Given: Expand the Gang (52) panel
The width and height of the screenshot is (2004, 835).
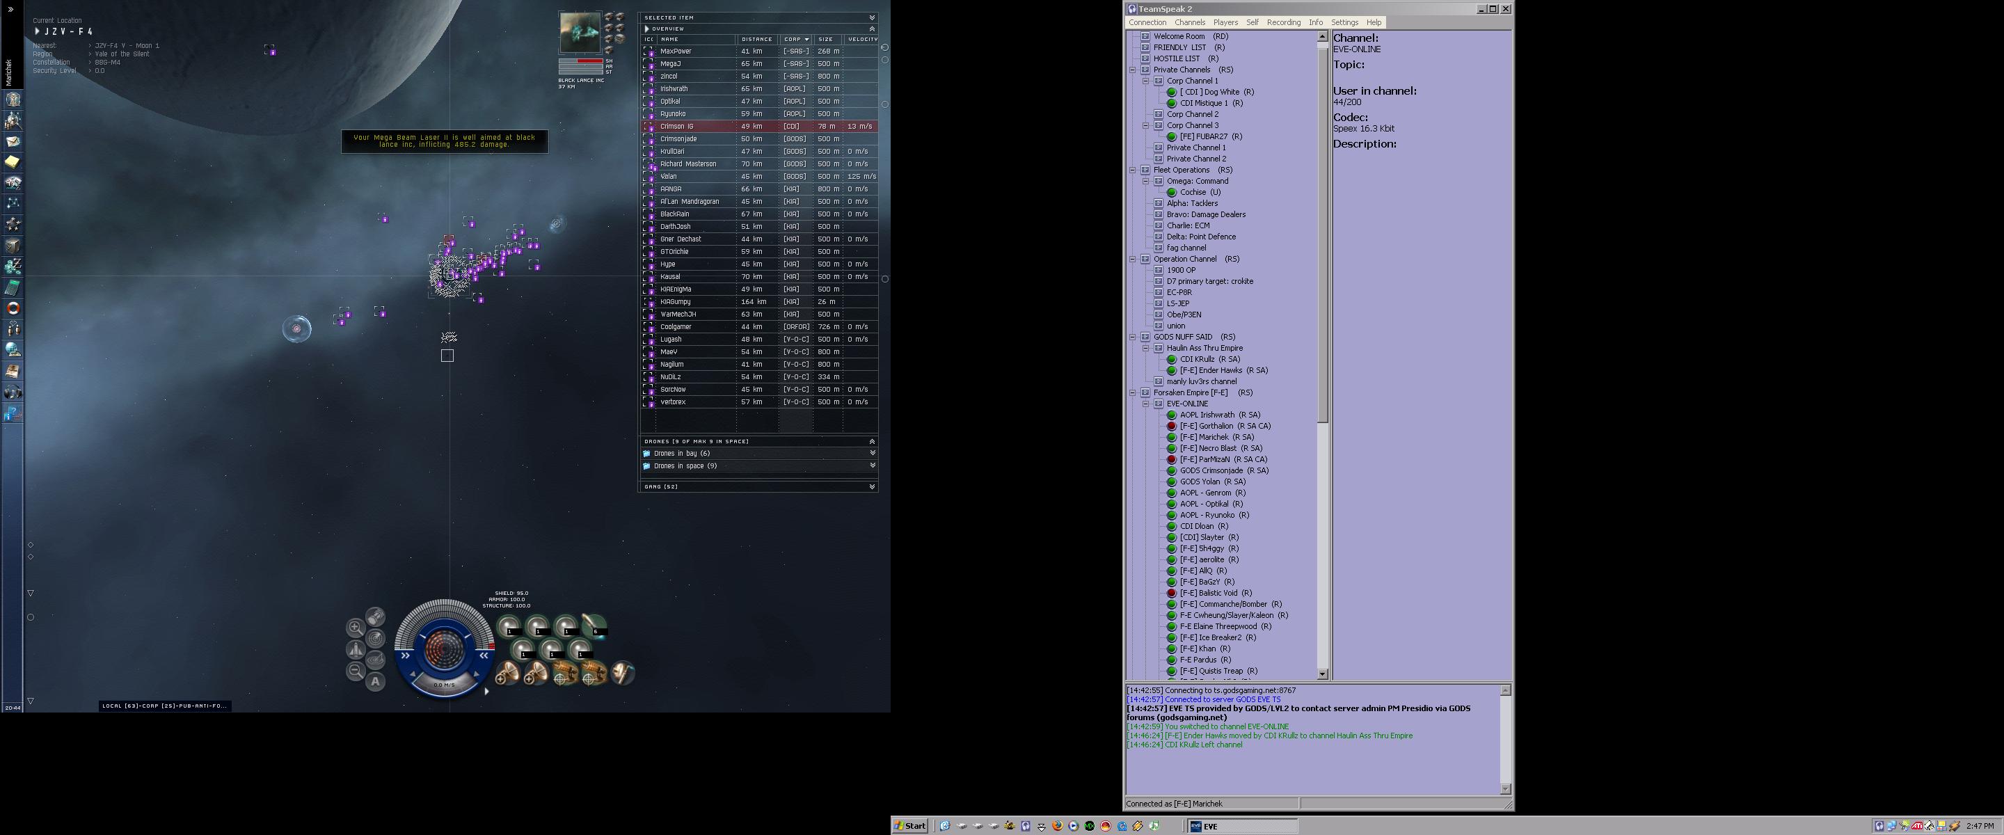Looking at the screenshot, I should 872,486.
